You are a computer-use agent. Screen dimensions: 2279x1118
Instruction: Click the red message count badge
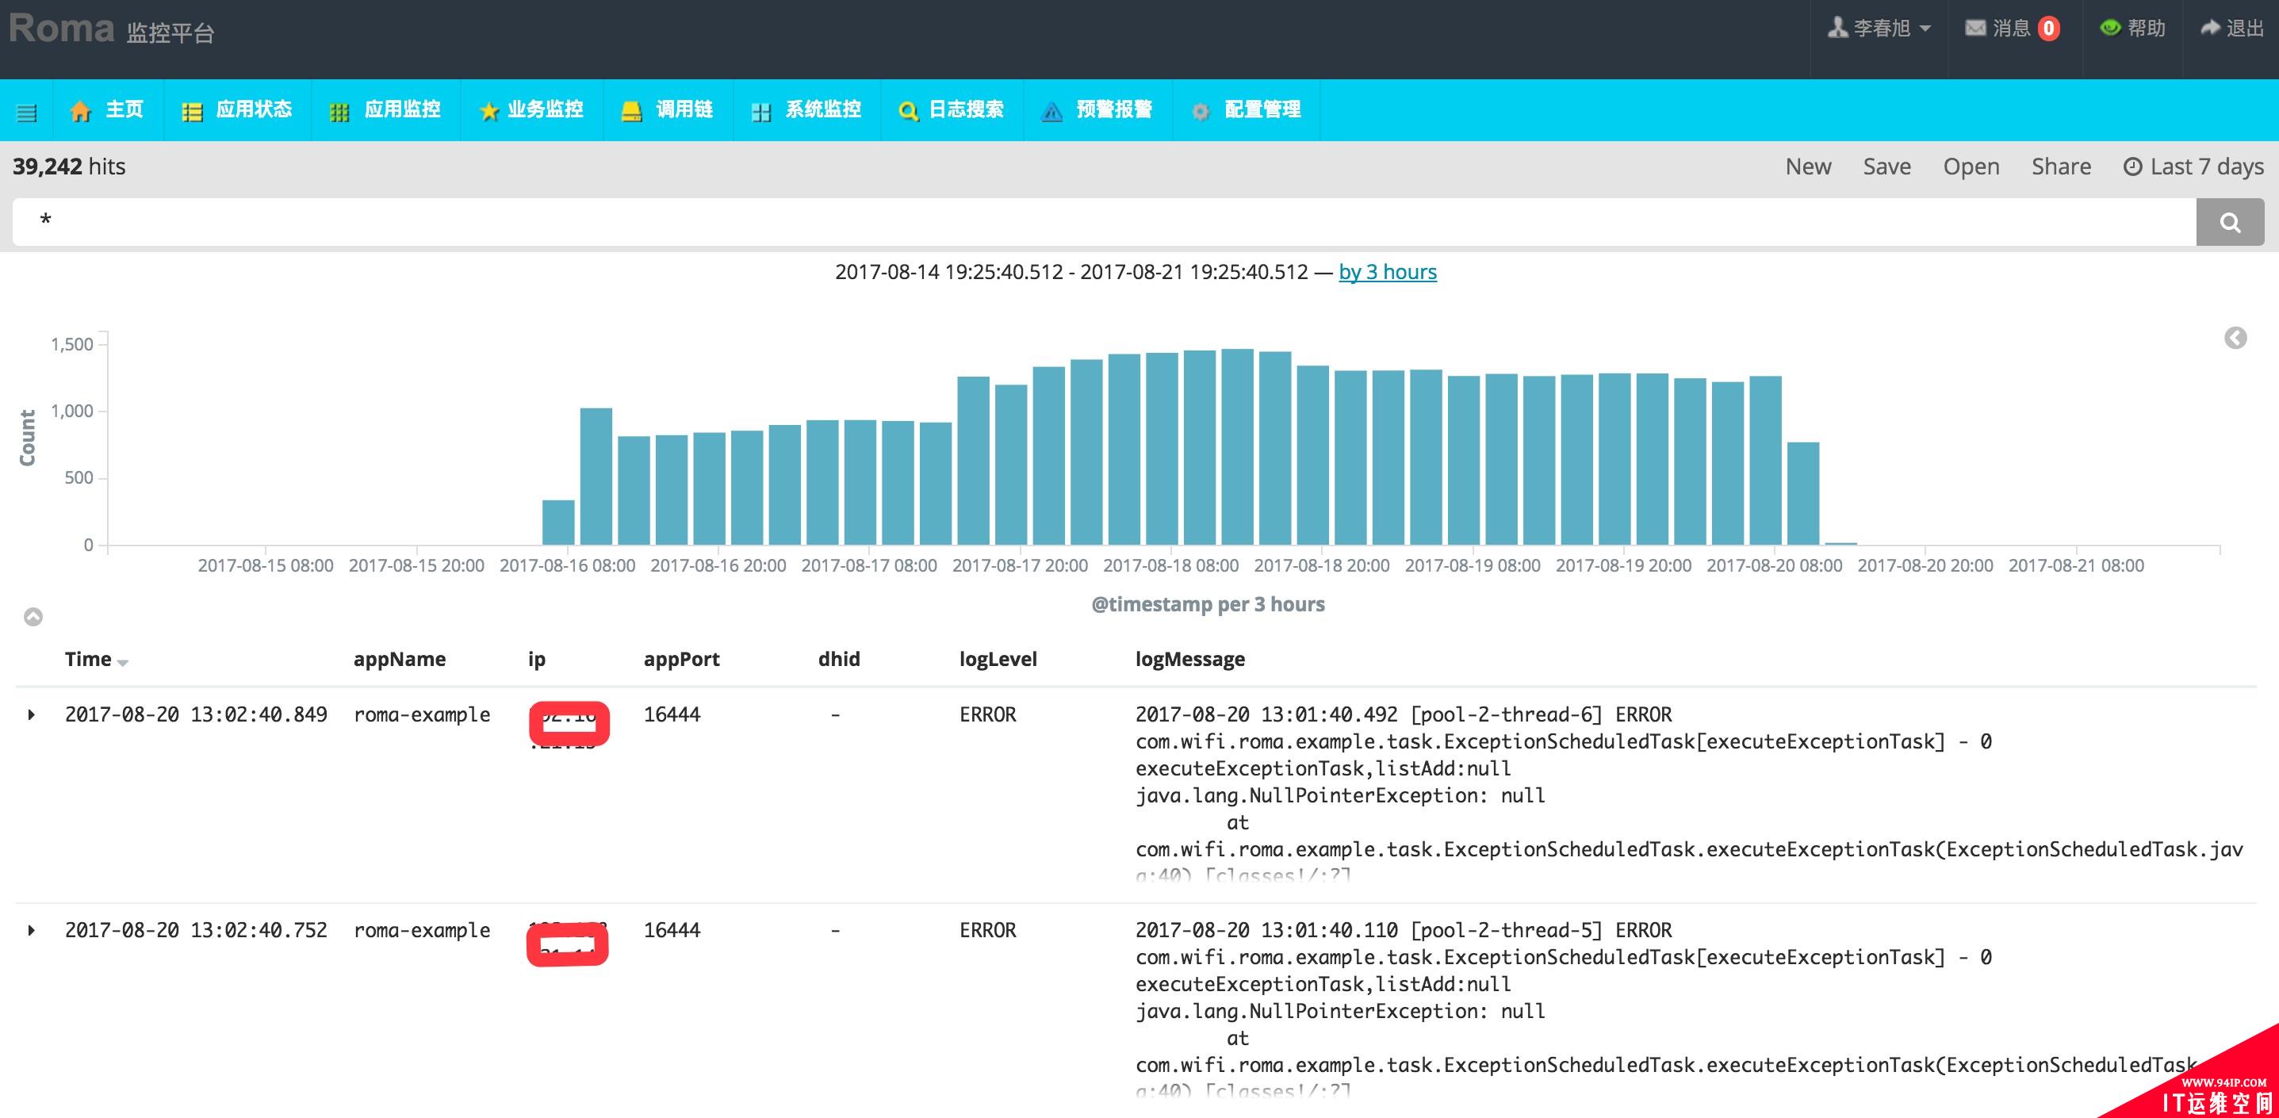2048,29
